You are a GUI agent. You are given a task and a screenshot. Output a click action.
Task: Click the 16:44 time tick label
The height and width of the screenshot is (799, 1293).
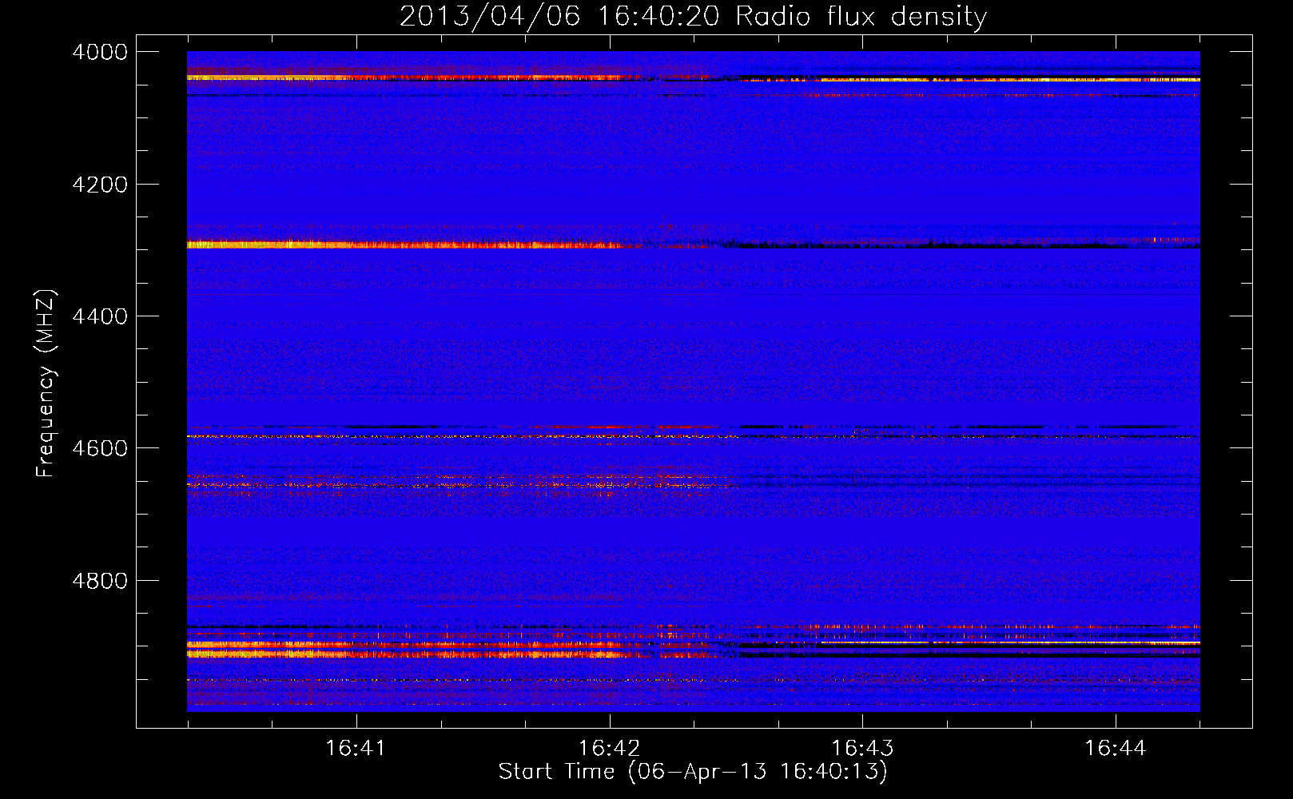point(1115,748)
